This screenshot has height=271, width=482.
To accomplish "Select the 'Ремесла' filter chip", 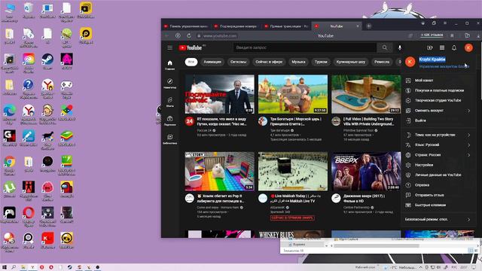I will (x=382, y=62).
